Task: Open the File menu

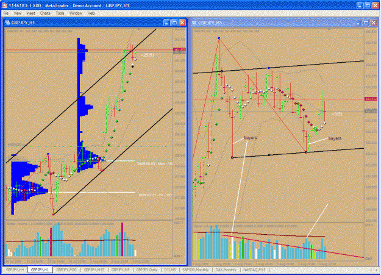Action: point(6,13)
